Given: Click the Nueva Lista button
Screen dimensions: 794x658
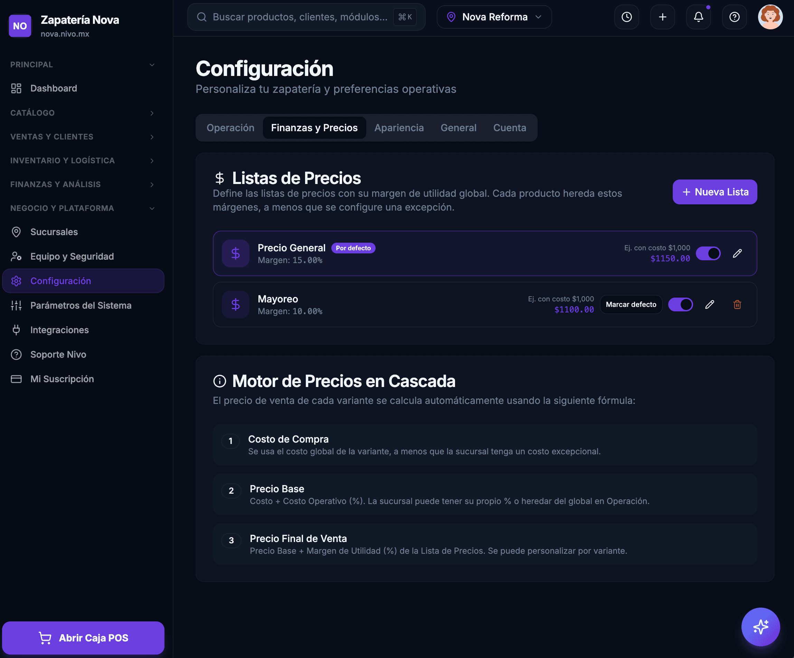Looking at the screenshot, I should coord(715,192).
